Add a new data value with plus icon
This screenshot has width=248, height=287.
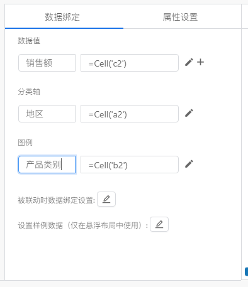[x=200, y=62]
